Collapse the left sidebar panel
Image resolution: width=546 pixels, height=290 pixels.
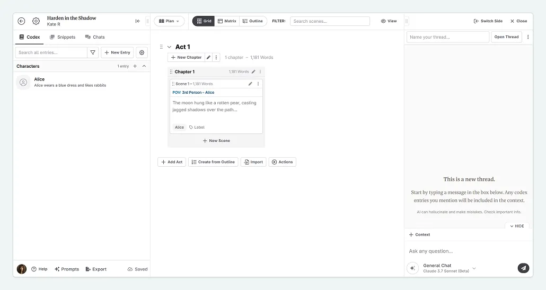click(x=138, y=21)
